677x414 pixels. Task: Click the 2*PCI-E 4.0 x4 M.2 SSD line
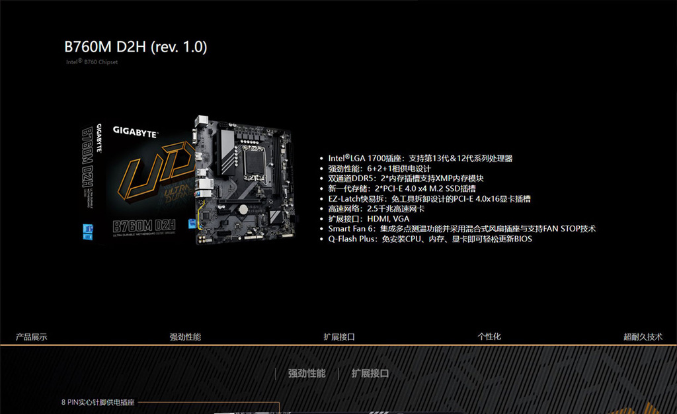coord(402,188)
